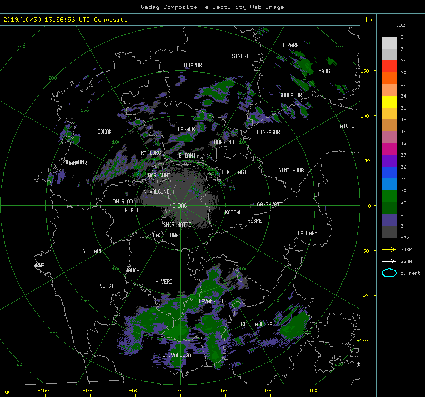Click the light gray 80 dBZ color swatch
The image size is (425, 397).
tap(389, 42)
